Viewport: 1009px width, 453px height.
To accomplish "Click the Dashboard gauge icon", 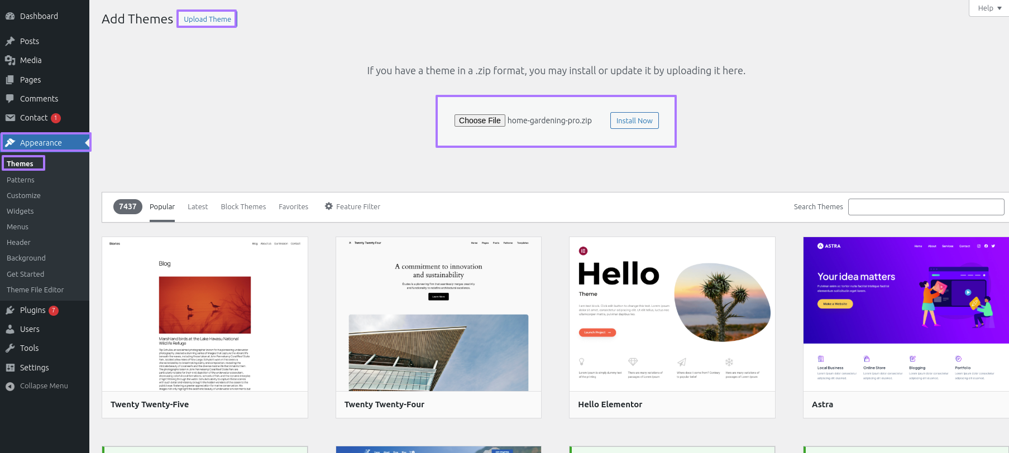I will (10, 16).
